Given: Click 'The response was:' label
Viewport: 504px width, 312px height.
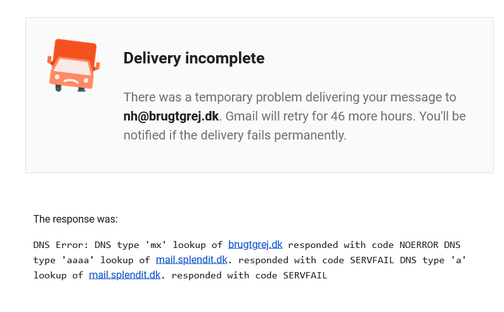Looking at the screenshot, I should [x=75, y=219].
